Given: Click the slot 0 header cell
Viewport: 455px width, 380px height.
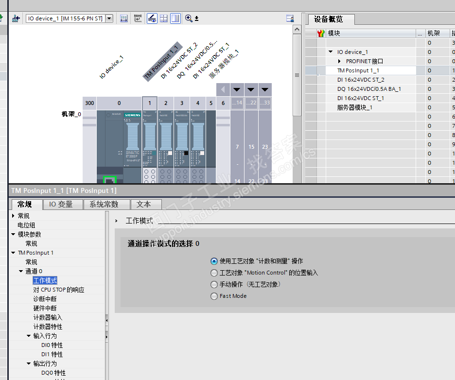Looking at the screenshot, I should click(119, 103).
